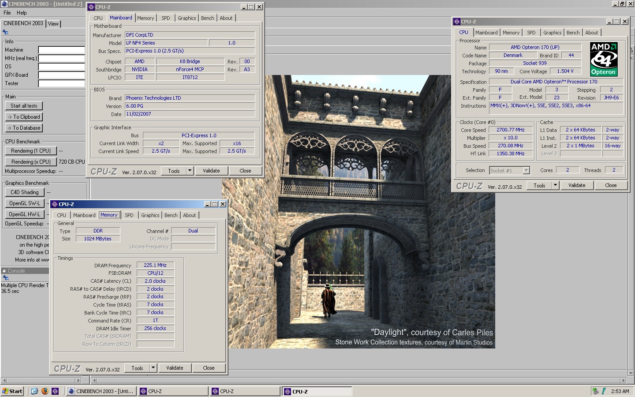Switch to CPU tab in Memory CPU-Z window
This screenshot has width=635, height=397.
coord(62,215)
